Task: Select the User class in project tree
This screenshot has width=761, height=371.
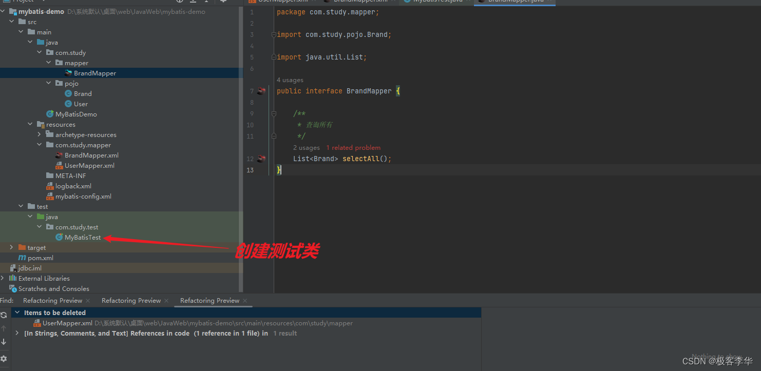Action: [81, 104]
